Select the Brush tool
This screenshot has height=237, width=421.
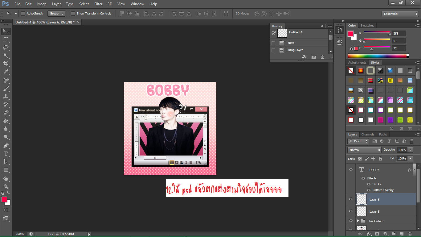coord(6,89)
